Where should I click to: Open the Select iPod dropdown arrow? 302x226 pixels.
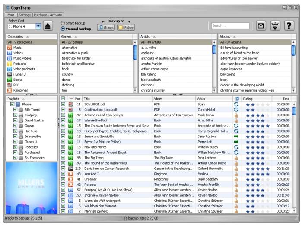click(38, 26)
